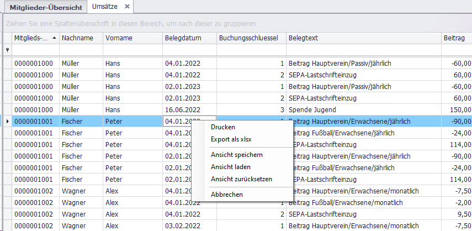Click Abbrechen to dismiss the menu

[226, 194]
